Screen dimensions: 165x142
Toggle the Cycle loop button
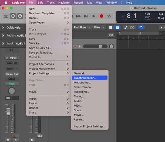coord(109,16)
